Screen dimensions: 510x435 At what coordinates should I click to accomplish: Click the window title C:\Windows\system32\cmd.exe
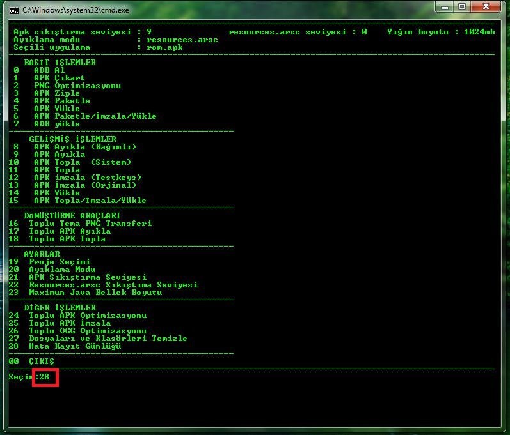coord(76,10)
